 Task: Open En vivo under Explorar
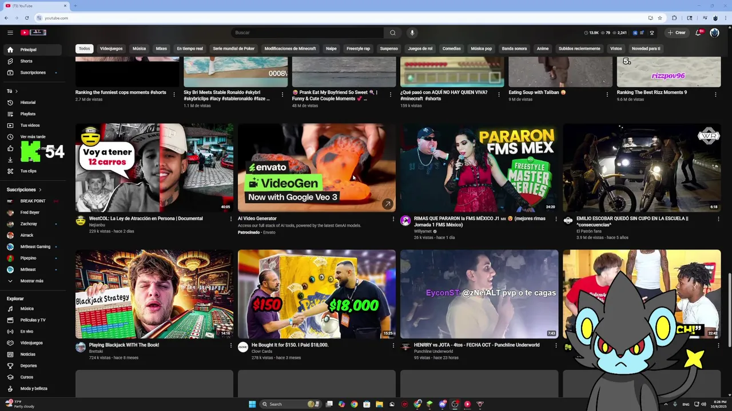click(x=32, y=331)
